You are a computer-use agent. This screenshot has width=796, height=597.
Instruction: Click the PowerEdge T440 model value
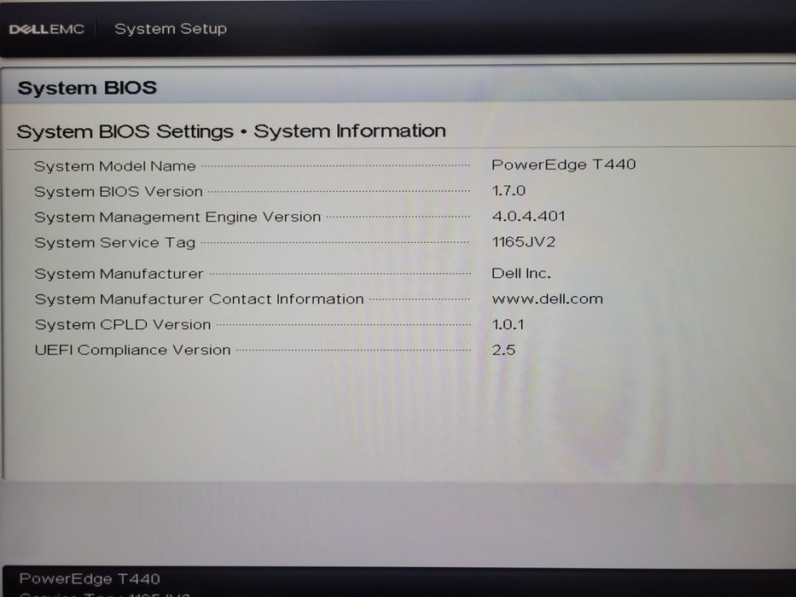(563, 165)
